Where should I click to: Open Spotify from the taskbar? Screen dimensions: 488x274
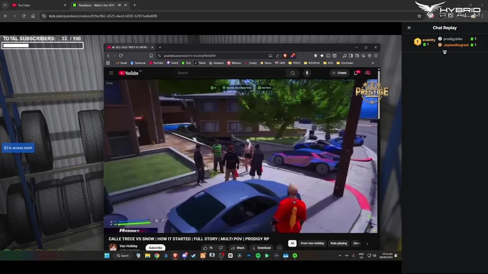pyautogui.click(x=258, y=256)
